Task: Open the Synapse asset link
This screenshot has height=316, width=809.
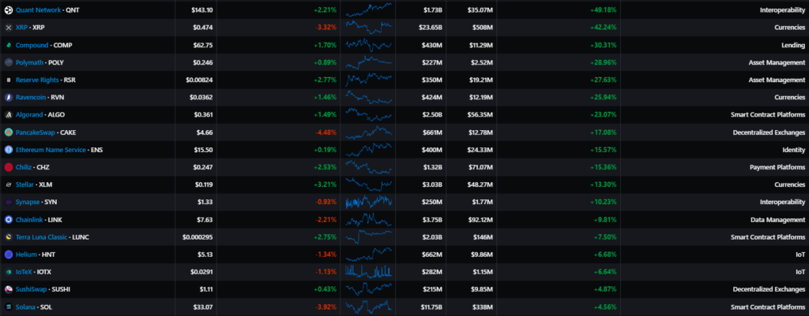Action: point(28,202)
